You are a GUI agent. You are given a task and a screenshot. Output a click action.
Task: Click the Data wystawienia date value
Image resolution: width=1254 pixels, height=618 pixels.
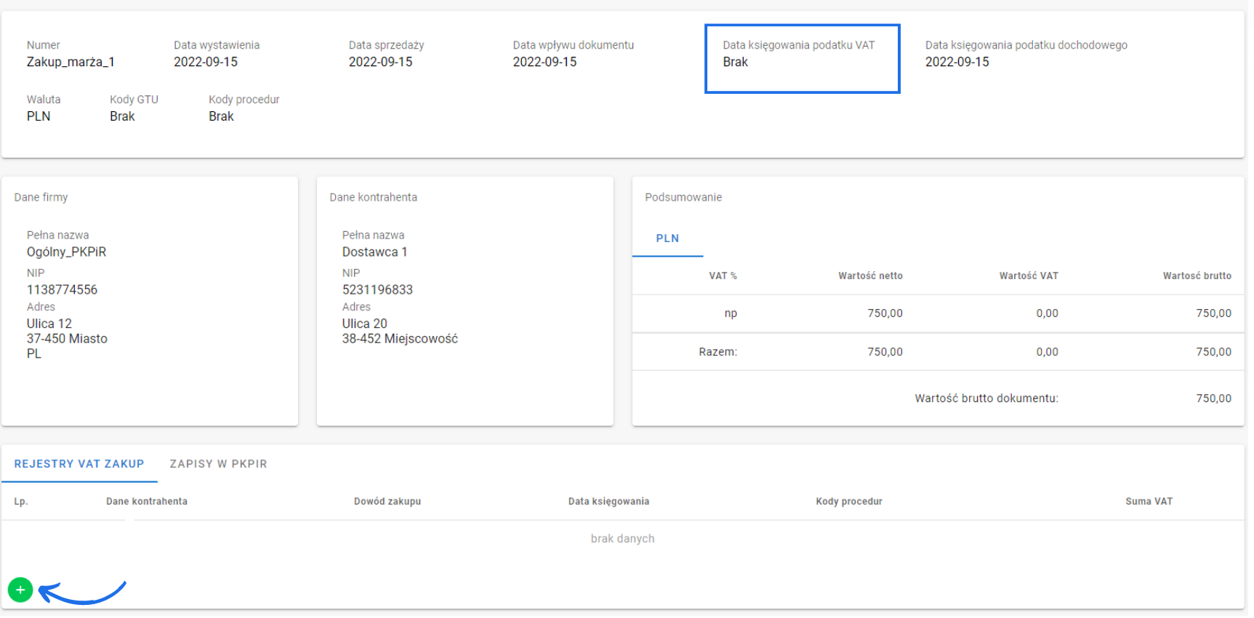[x=206, y=63]
